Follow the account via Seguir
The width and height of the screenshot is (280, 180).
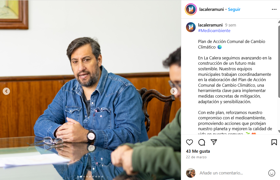click(234, 9)
